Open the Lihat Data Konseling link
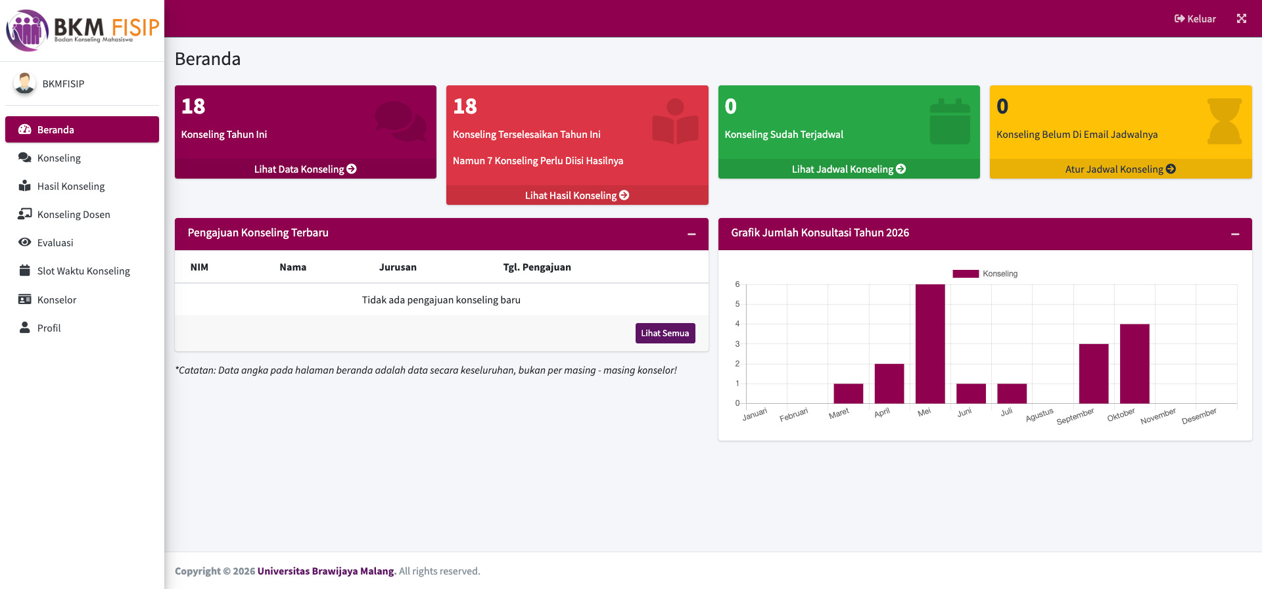This screenshot has width=1262, height=589. coord(306,169)
